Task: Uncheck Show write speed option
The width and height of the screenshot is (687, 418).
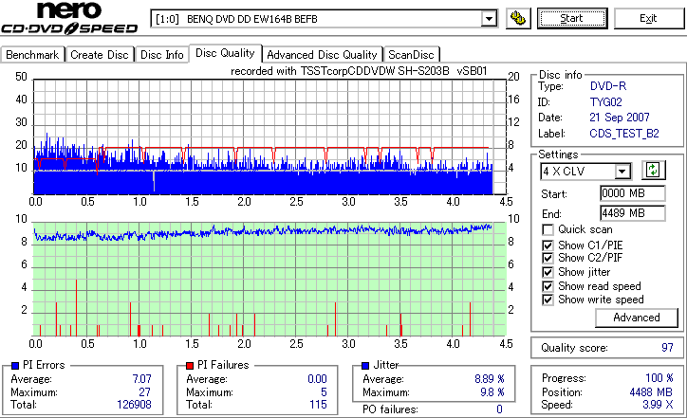Action: [548, 300]
